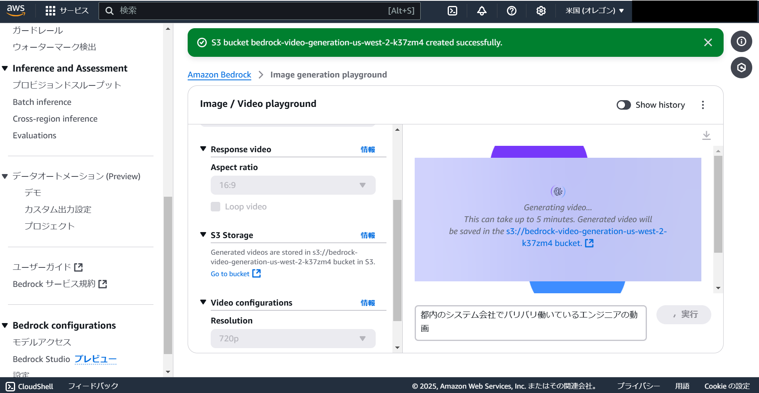Click the configuration panel scrollbar thumb
This screenshot has width=759, height=393.
click(397, 260)
